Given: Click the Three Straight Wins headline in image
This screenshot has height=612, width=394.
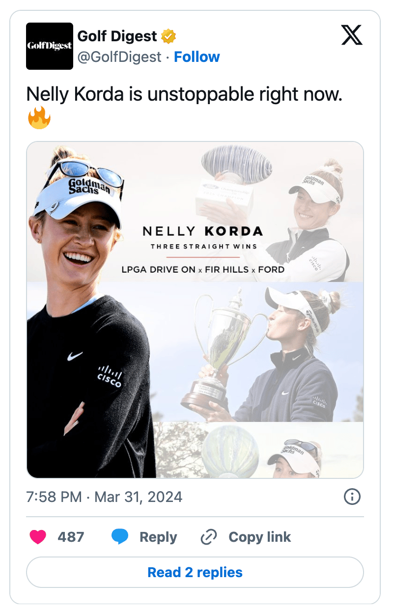Looking at the screenshot, I should click(203, 246).
